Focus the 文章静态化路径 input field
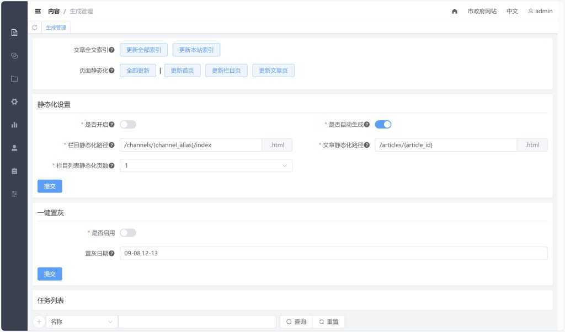 (446, 145)
